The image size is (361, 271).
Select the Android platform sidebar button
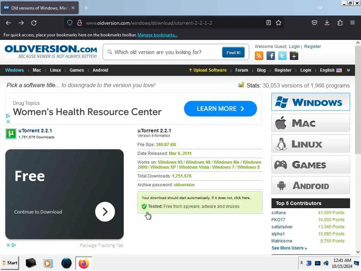[311, 185]
